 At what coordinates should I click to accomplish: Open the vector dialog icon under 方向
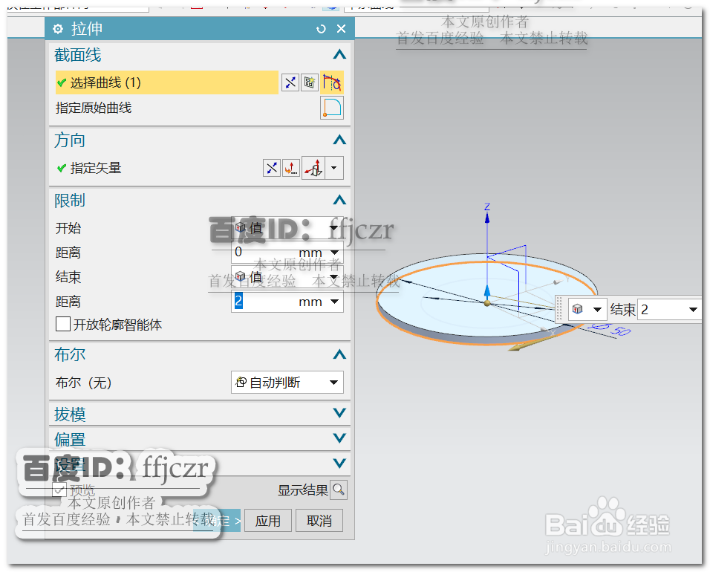pyautogui.click(x=291, y=168)
